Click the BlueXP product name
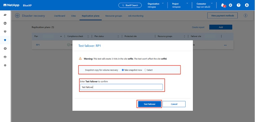 27,5
